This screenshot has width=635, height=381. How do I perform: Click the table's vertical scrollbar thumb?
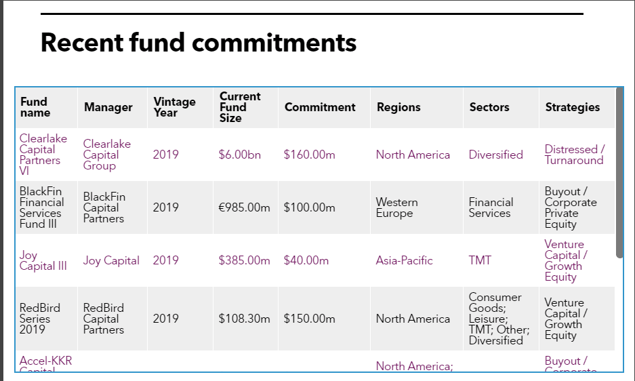point(619,173)
